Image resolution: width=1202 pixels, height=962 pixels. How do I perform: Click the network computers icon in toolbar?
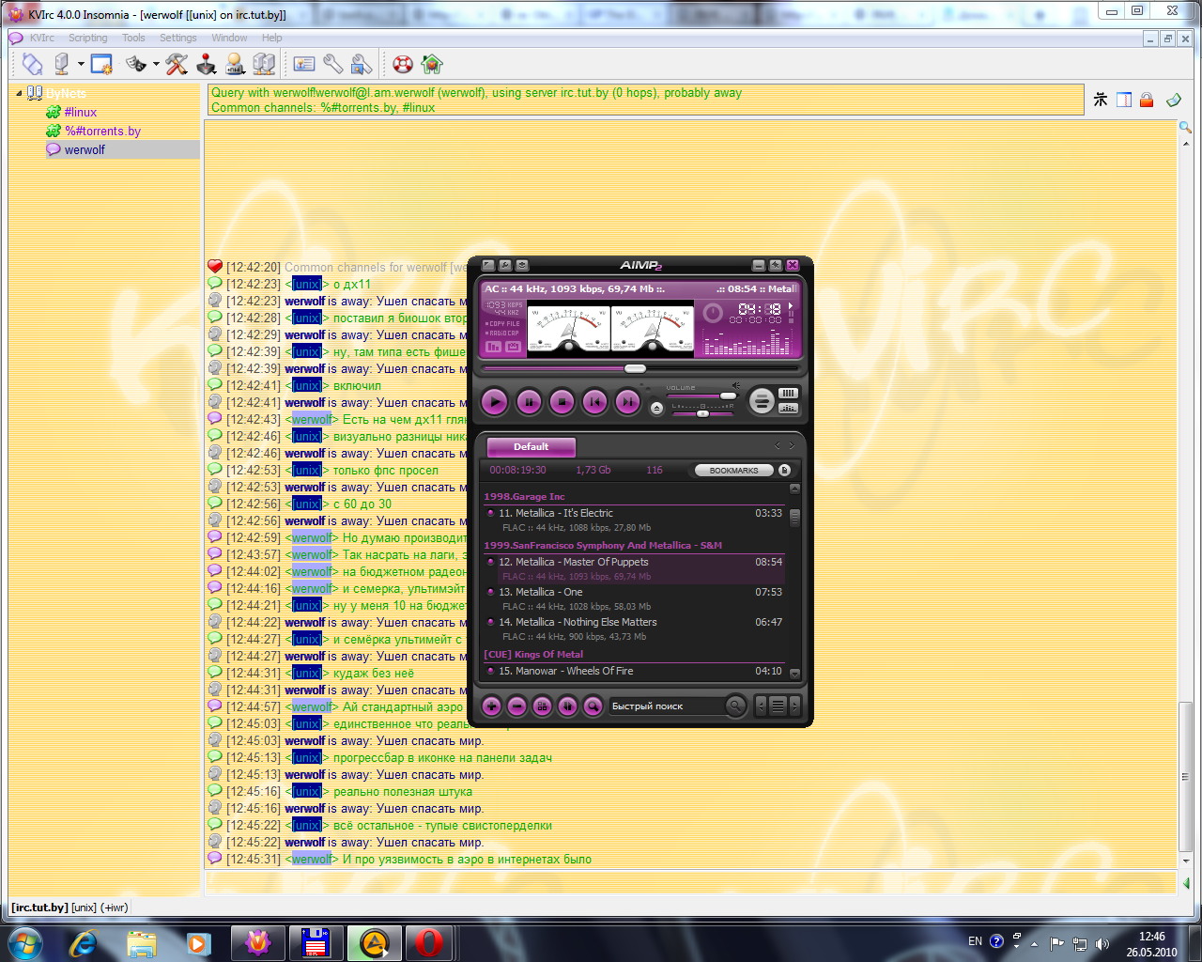[x=264, y=64]
